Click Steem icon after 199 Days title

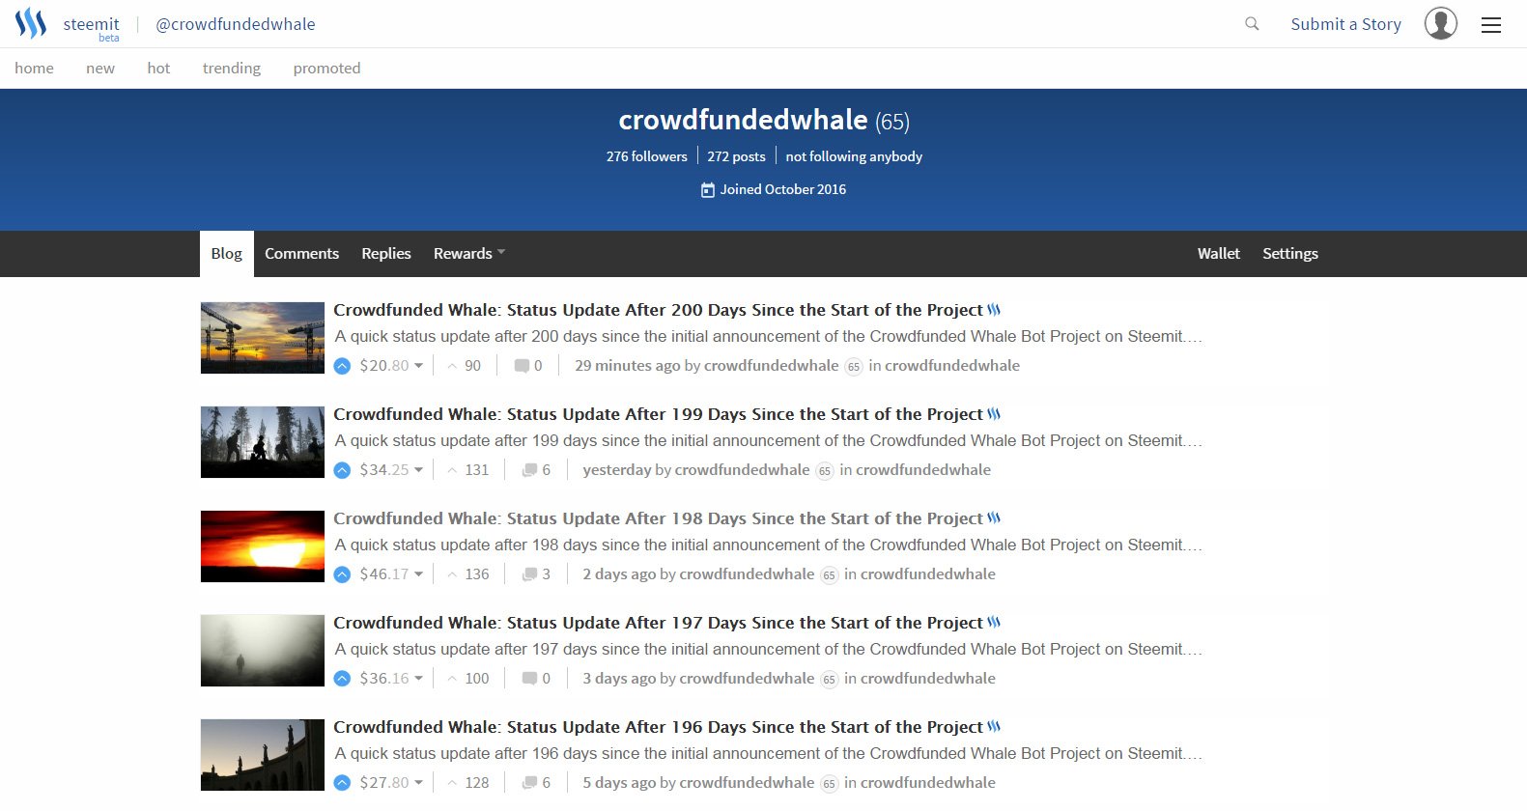[994, 414]
